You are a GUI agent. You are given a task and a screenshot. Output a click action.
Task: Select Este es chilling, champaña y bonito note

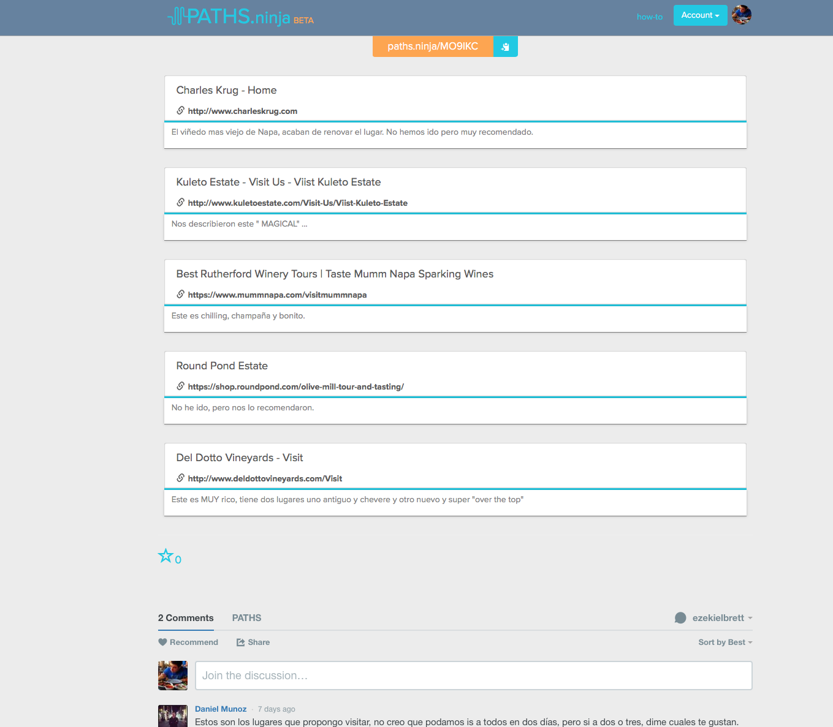pyautogui.click(x=238, y=315)
